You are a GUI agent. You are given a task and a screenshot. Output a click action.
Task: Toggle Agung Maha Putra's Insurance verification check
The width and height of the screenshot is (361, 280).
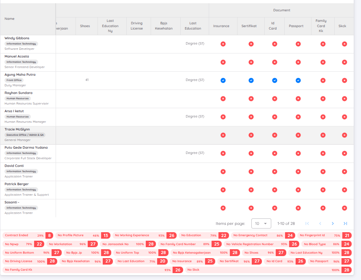click(x=223, y=80)
